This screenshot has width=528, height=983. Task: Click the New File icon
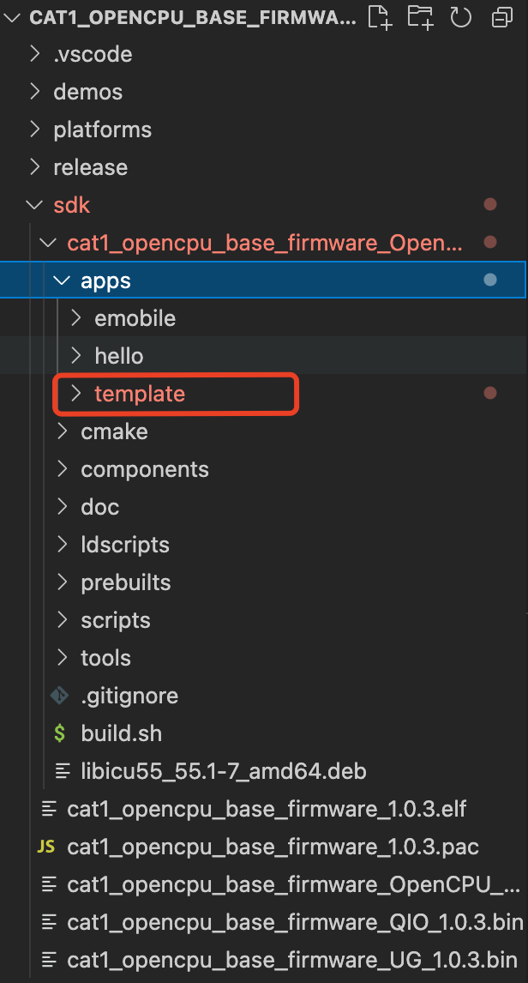coord(381,17)
